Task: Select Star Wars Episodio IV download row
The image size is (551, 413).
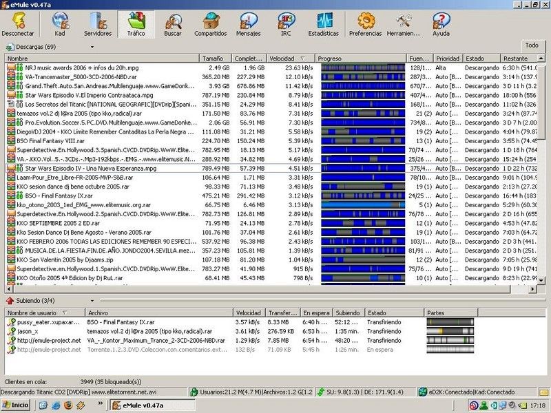Action: [x=271, y=168]
